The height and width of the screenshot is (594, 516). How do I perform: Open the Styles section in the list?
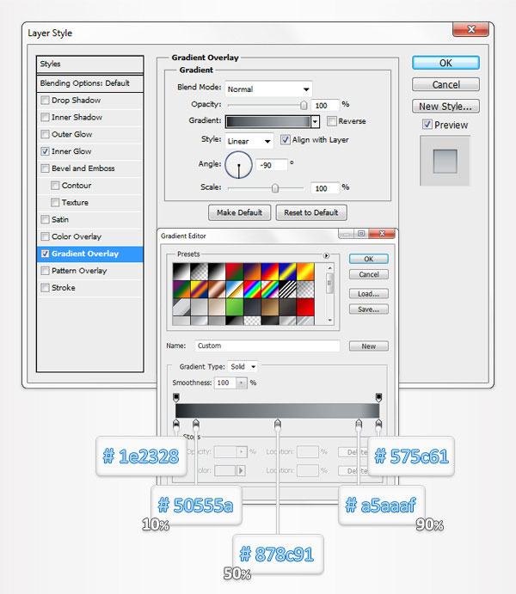[89, 64]
